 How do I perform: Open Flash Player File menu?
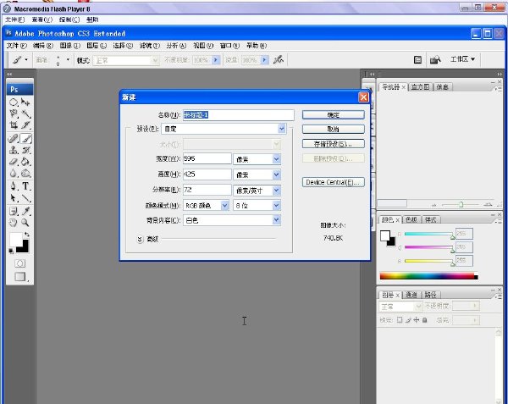[x=15, y=19]
